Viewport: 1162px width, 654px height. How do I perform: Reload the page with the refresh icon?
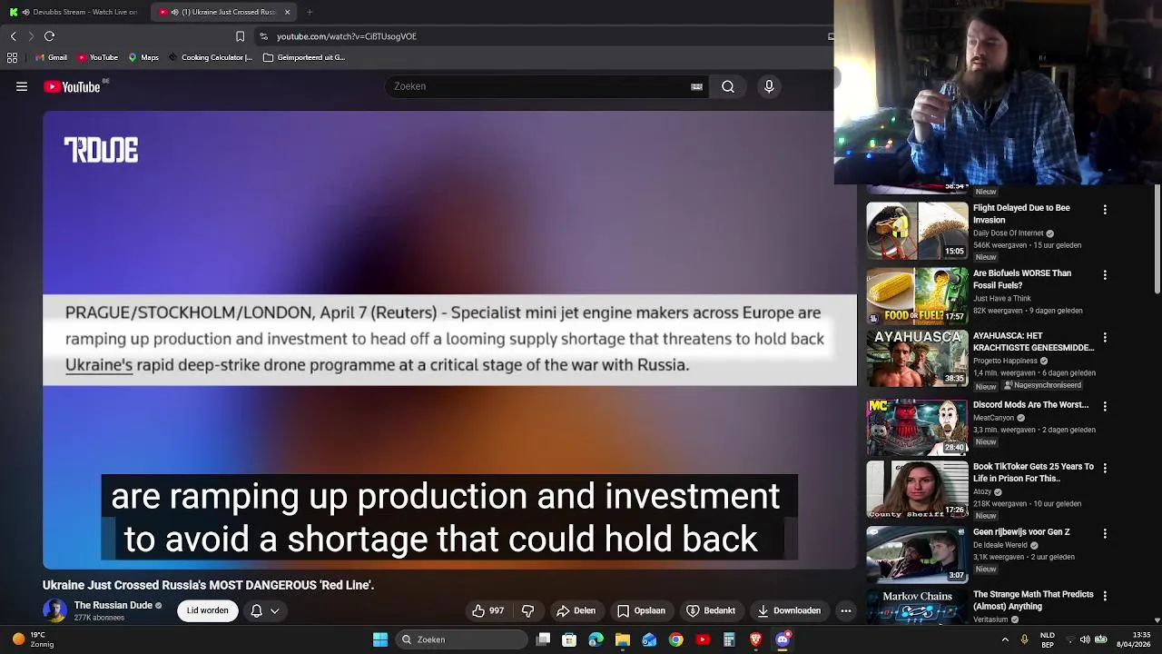[50, 36]
